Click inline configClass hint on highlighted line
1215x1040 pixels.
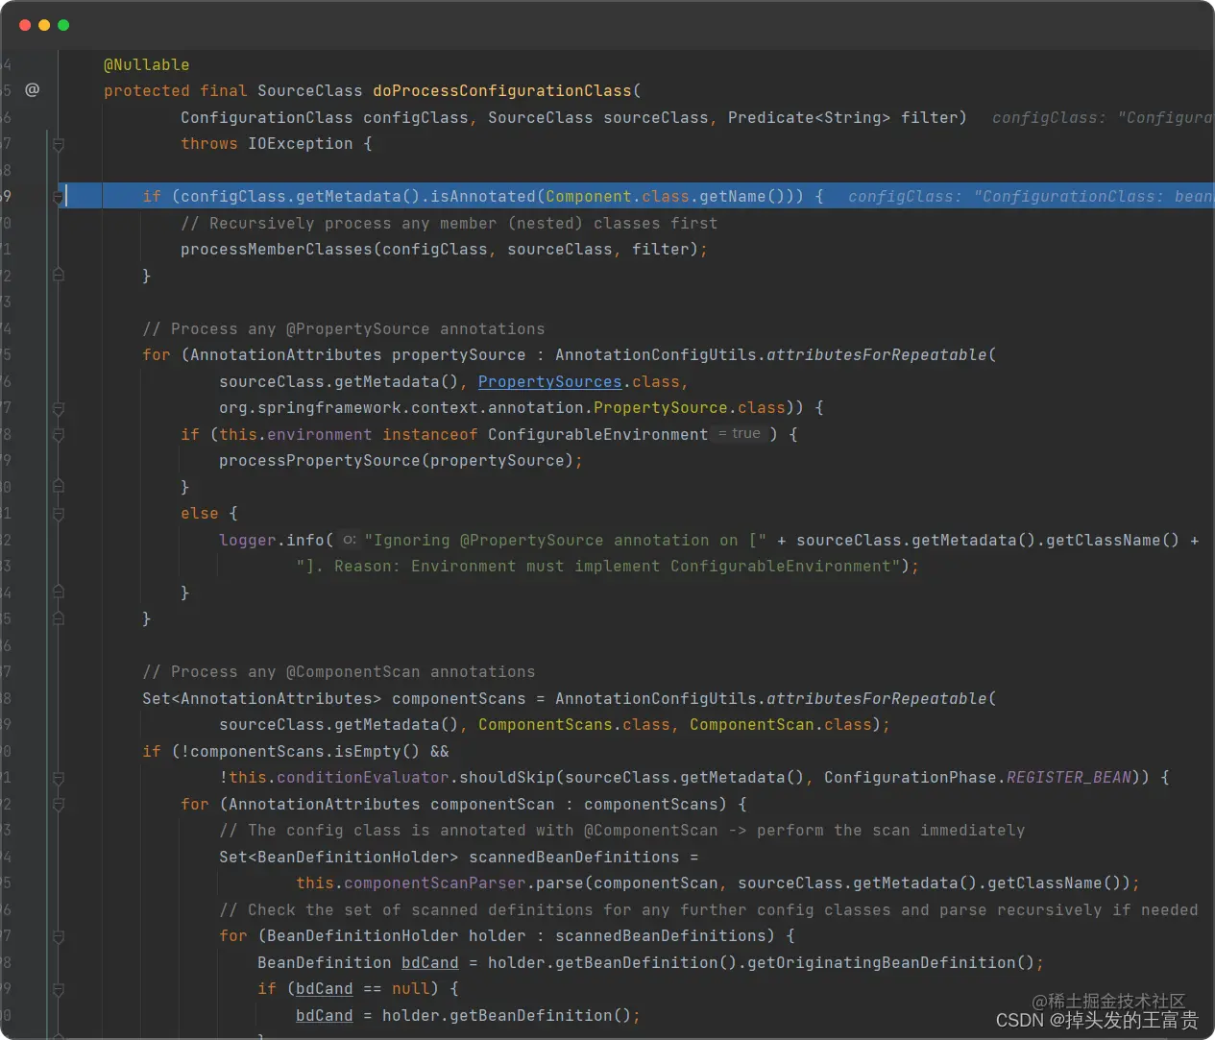pos(1031,197)
